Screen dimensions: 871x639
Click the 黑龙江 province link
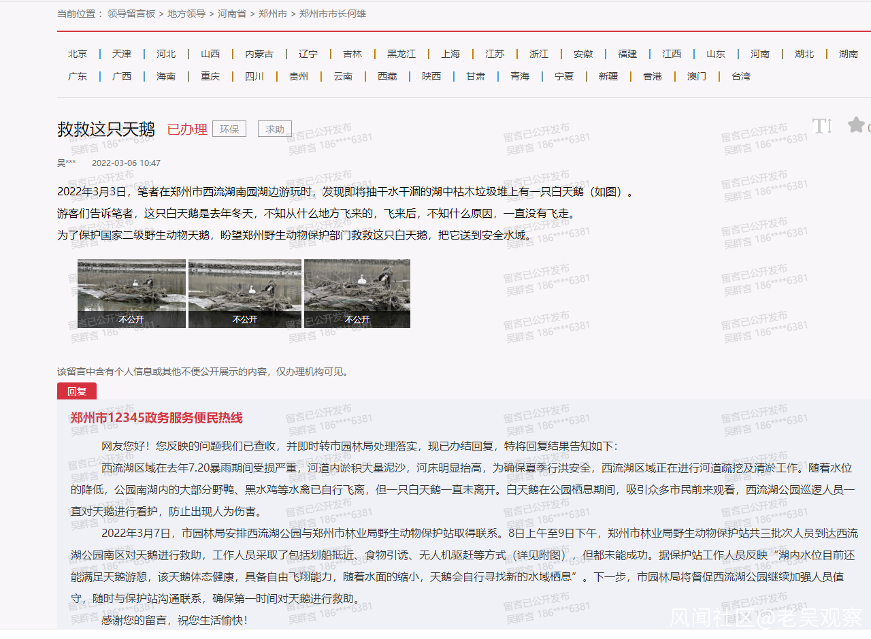401,54
